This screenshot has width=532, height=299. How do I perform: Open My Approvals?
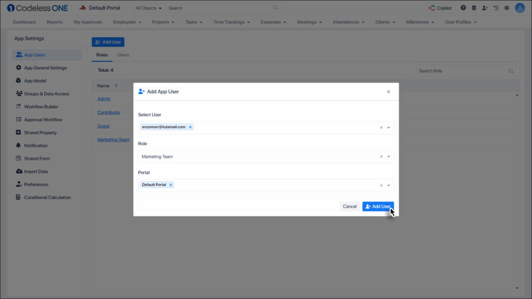coord(88,22)
